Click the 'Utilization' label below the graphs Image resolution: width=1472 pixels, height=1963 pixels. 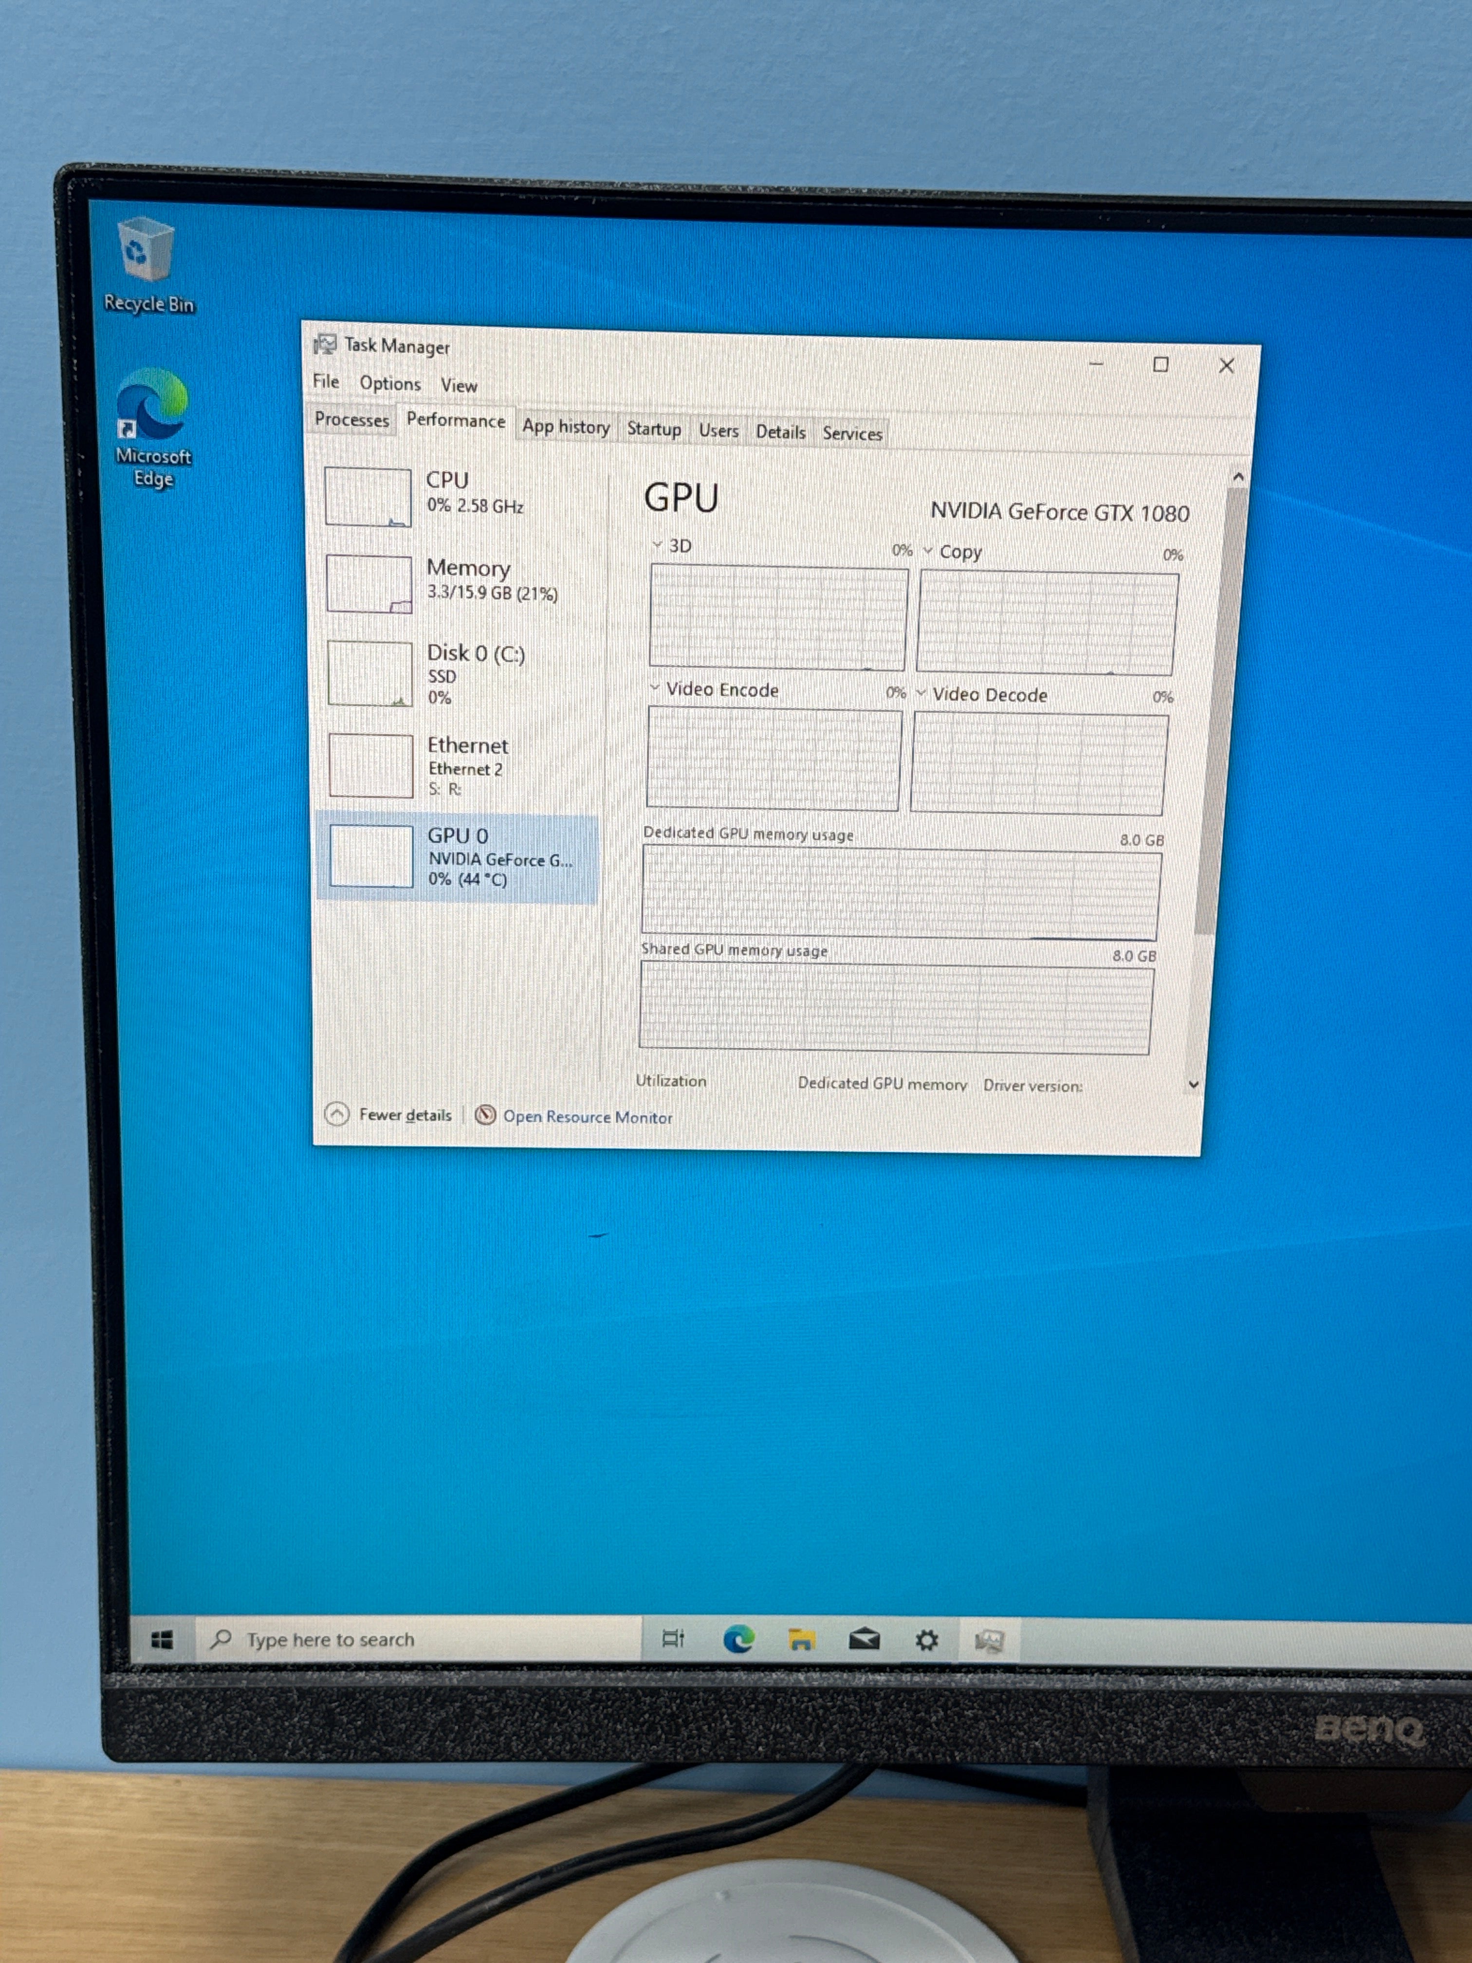click(x=671, y=1080)
